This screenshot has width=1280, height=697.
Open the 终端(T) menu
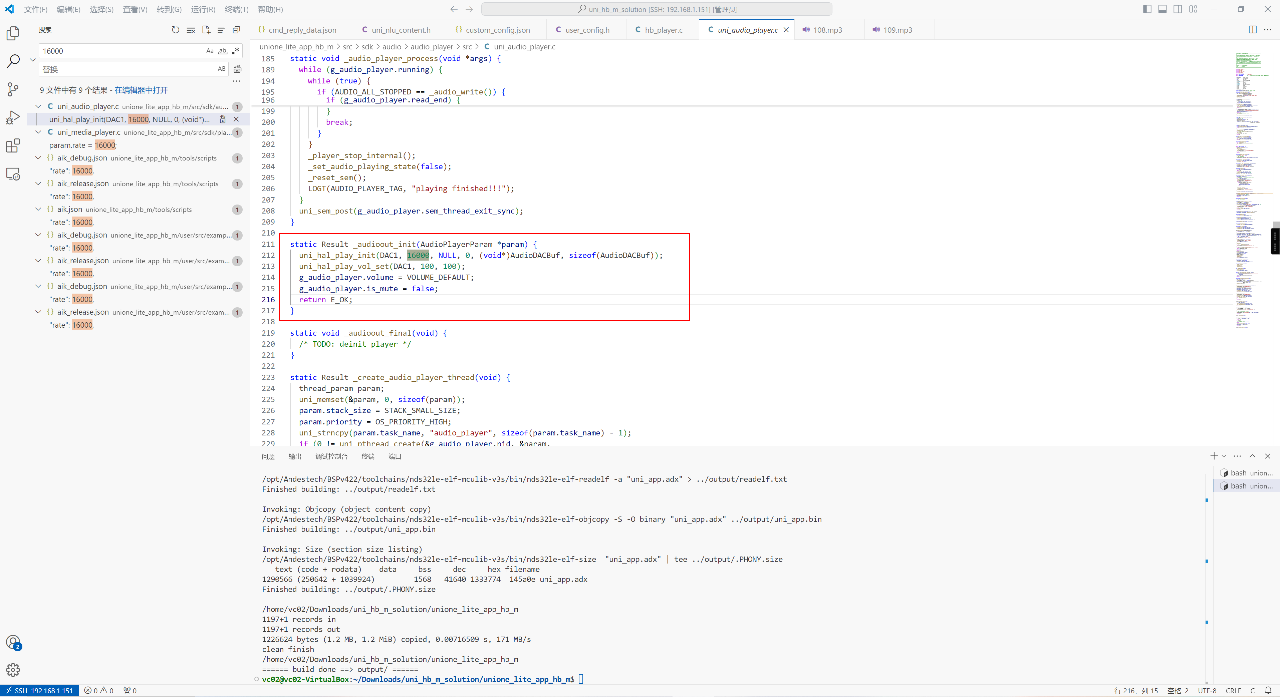[x=236, y=9]
